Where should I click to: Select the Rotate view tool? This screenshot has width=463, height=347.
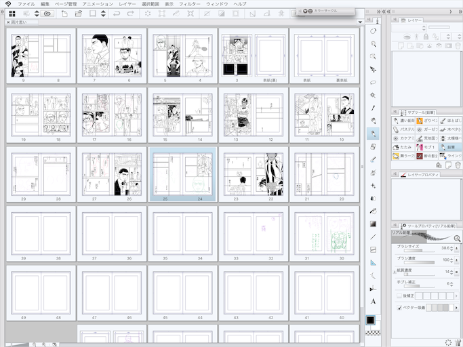374,30
